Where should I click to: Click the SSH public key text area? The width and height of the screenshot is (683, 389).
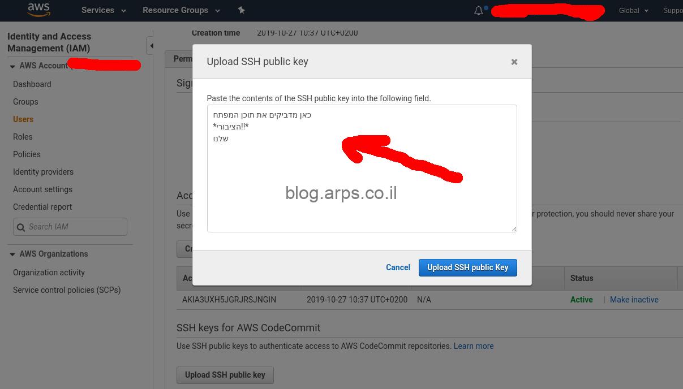pos(362,168)
